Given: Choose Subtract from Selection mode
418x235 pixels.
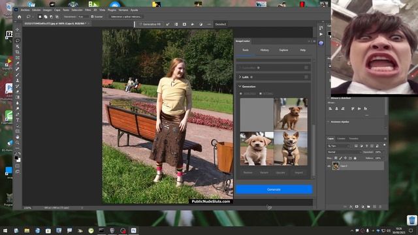Looking at the screenshot, I should click(x=51, y=16).
